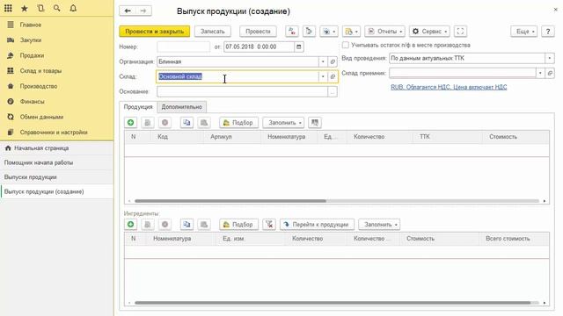Copy the row icon in the Ингредиенты toolbar

tap(186, 225)
